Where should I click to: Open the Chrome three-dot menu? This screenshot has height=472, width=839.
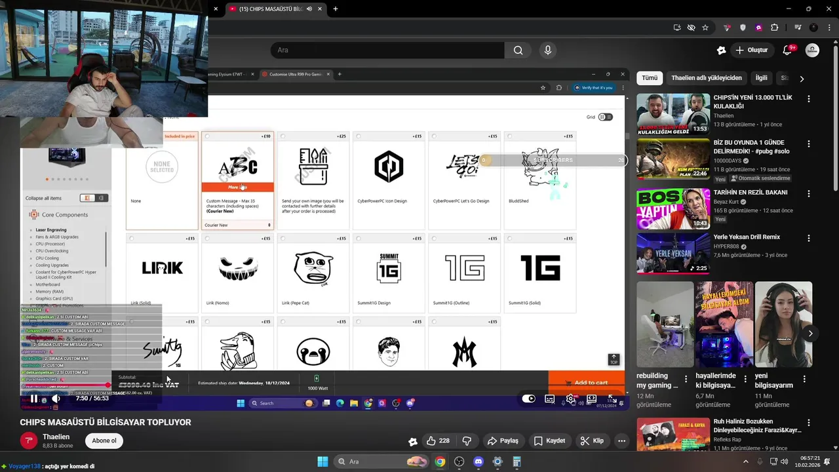click(x=828, y=28)
